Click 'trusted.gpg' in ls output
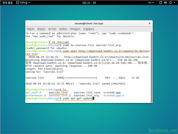The height and width of the screenshot is (134, 178). [x=112, y=93]
